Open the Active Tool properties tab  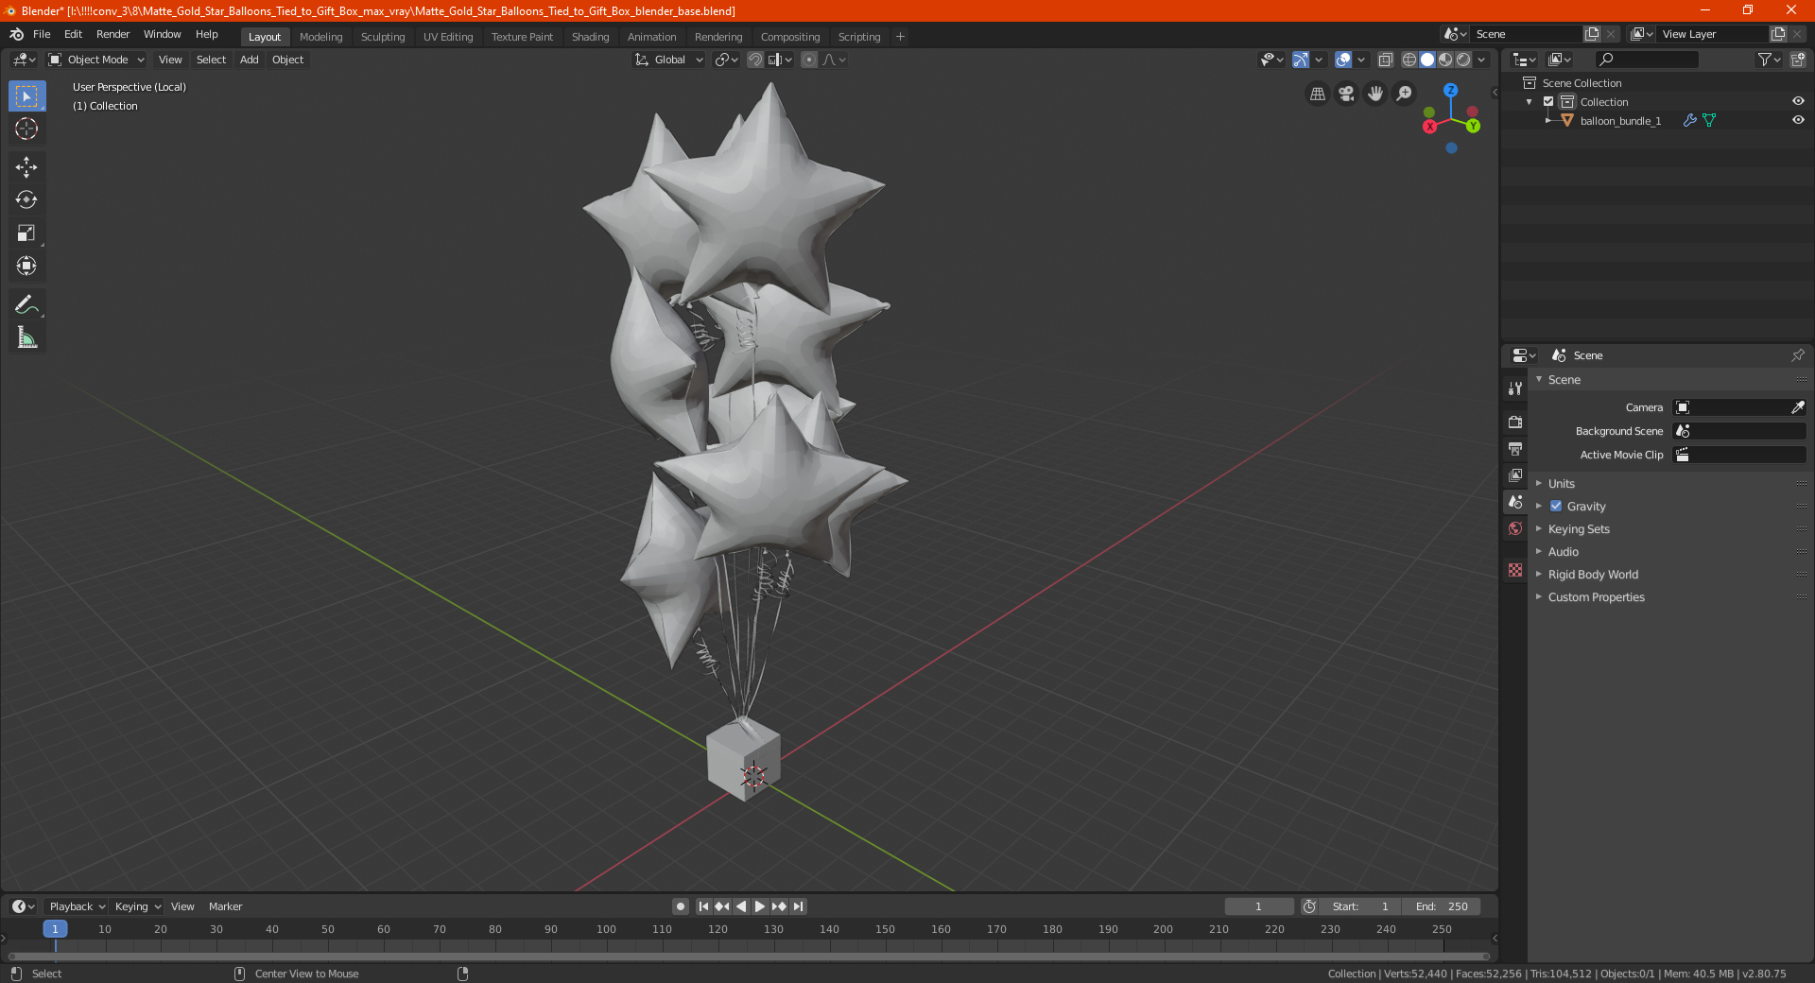click(1515, 388)
